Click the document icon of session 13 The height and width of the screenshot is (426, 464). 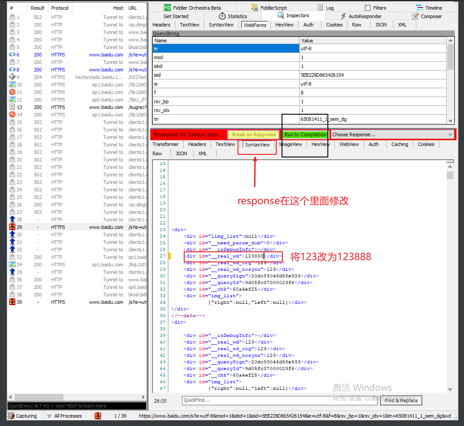coord(12,107)
